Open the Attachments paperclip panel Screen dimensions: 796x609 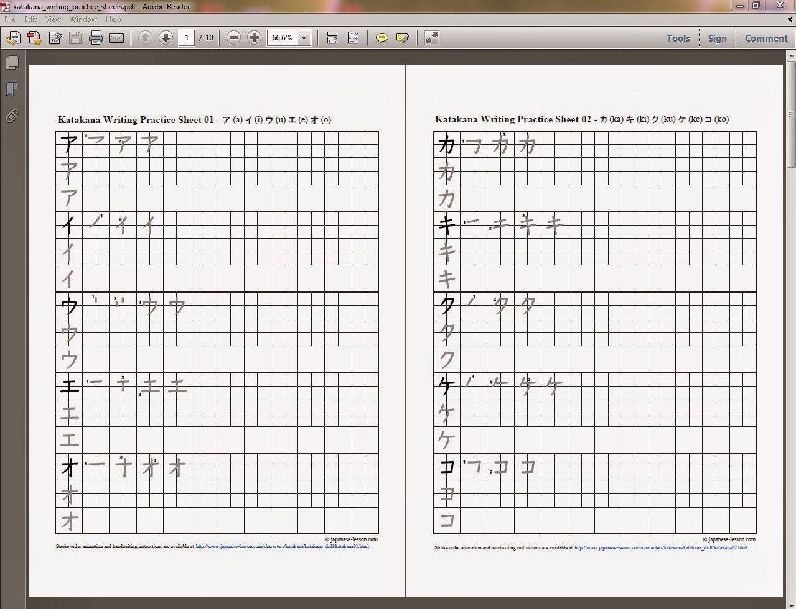pyautogui.click(x=12, y=116)
